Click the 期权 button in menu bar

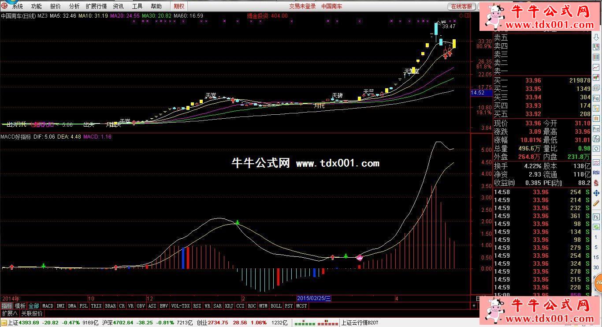[179, 6]
